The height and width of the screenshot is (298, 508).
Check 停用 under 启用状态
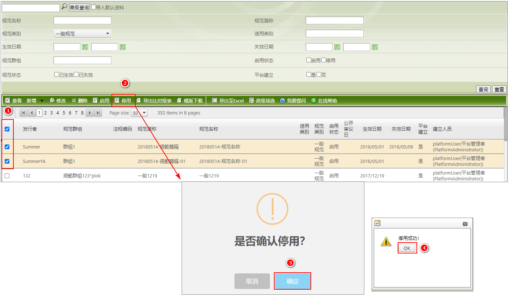[323, 60]
